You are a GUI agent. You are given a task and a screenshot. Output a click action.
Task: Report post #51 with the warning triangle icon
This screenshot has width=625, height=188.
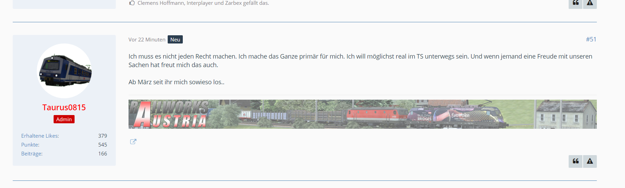(x=590, y=161)
